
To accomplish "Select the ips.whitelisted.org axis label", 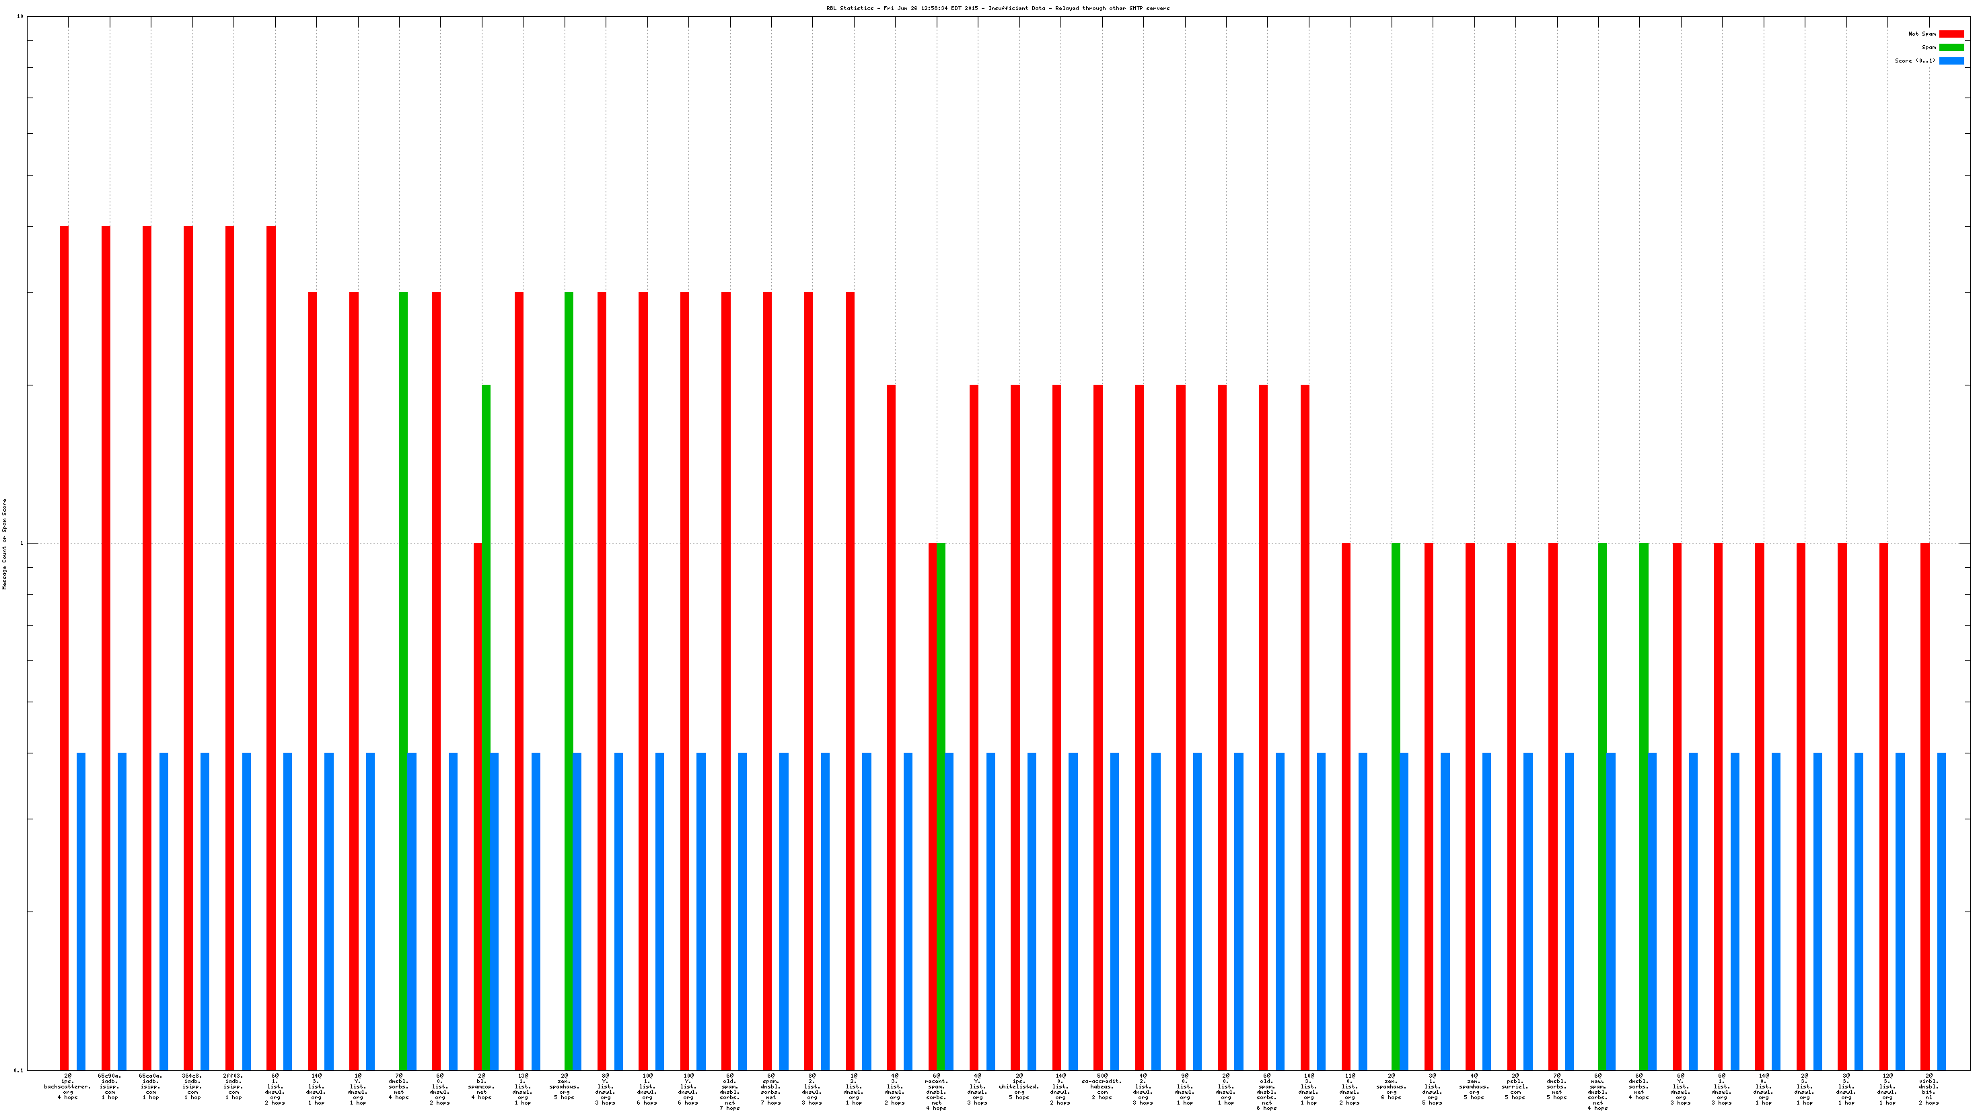I will pos(1019,1086).
